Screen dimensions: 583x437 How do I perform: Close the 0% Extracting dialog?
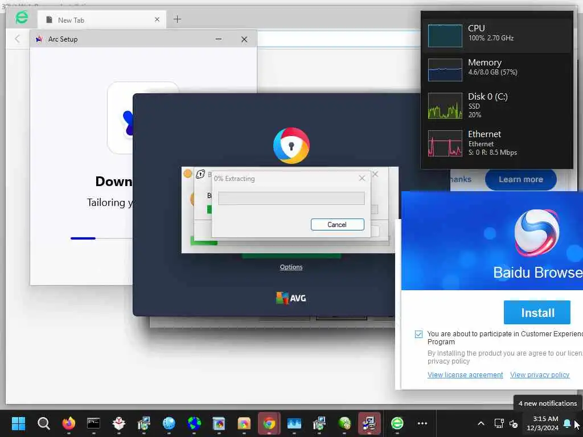click(x=362, y=178)
